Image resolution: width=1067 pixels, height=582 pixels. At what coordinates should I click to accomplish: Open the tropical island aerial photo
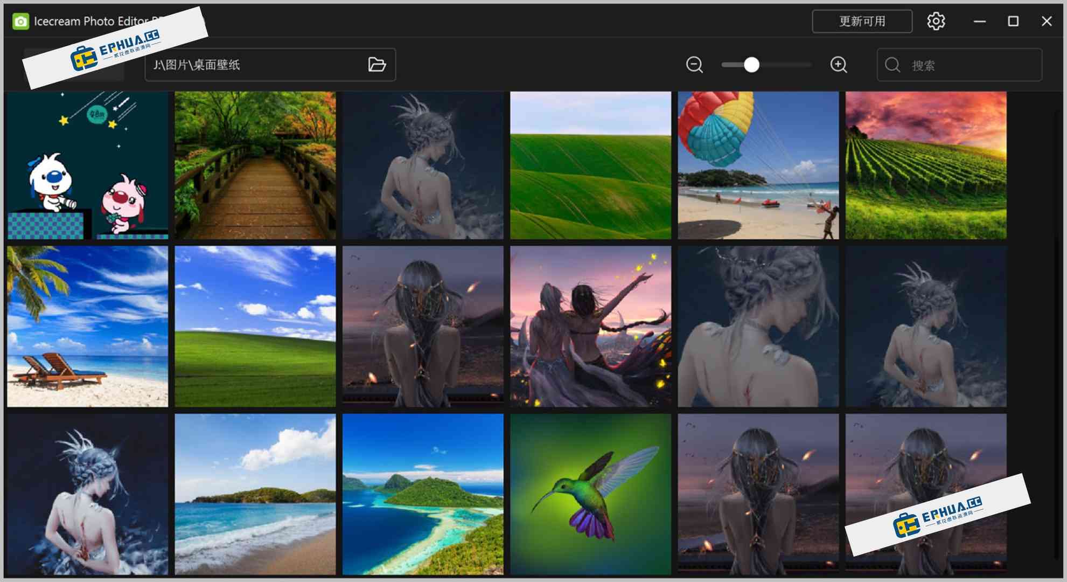click(422, 494)
